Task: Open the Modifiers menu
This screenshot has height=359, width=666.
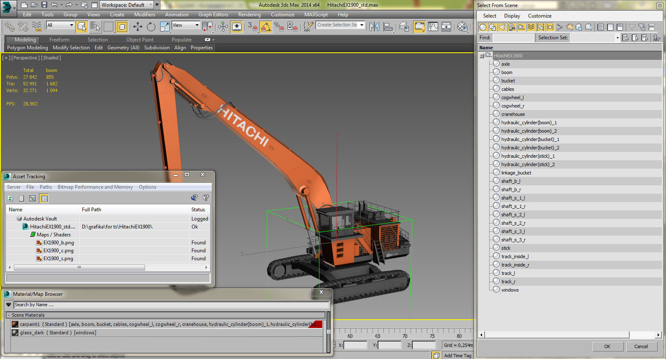Action: (145, 14)
